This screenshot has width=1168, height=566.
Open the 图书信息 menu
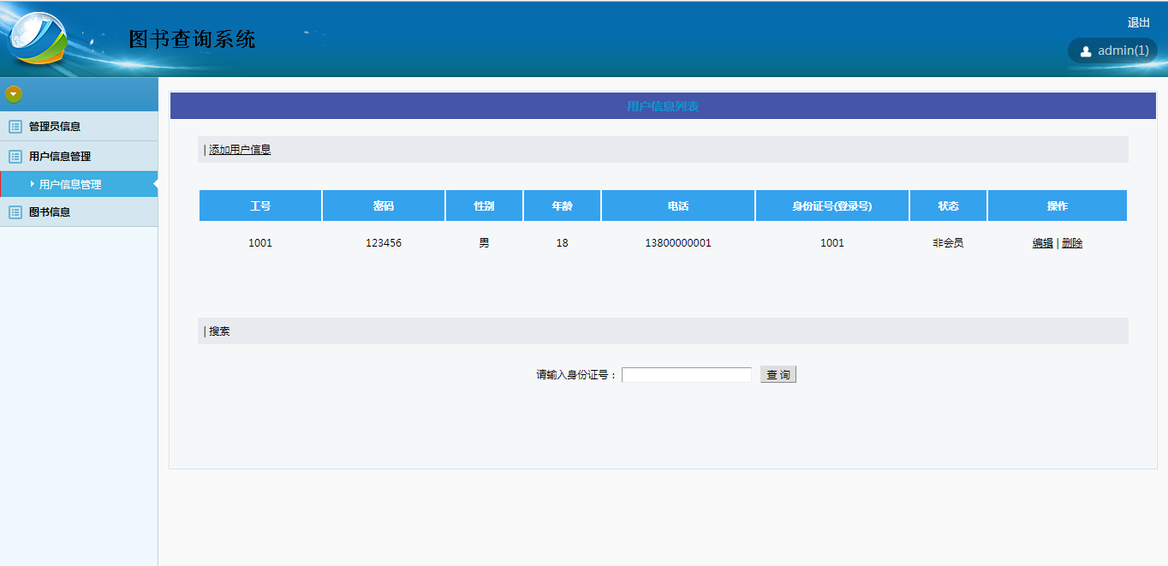pyautogui.click(x=79, y=212)
